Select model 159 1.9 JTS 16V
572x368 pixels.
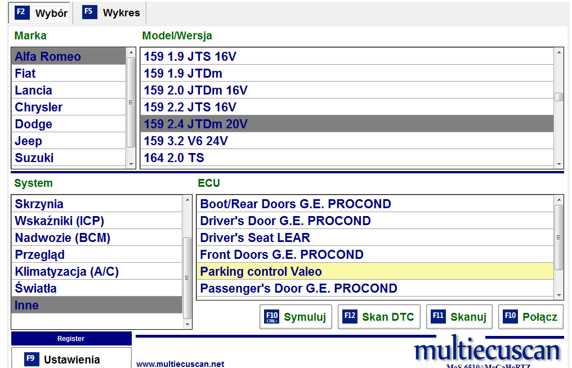347,56
